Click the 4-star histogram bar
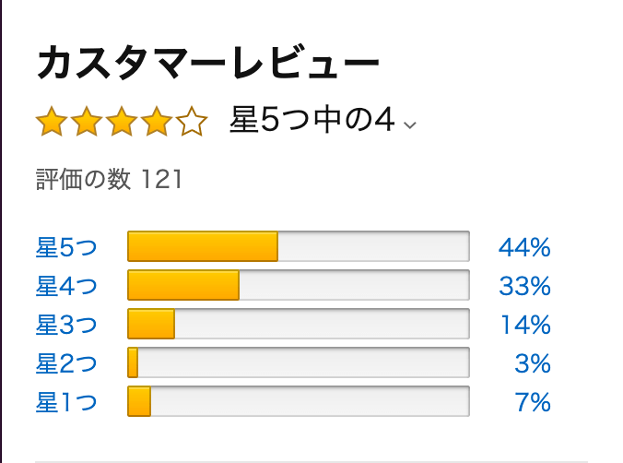 (x=299, y=285)
